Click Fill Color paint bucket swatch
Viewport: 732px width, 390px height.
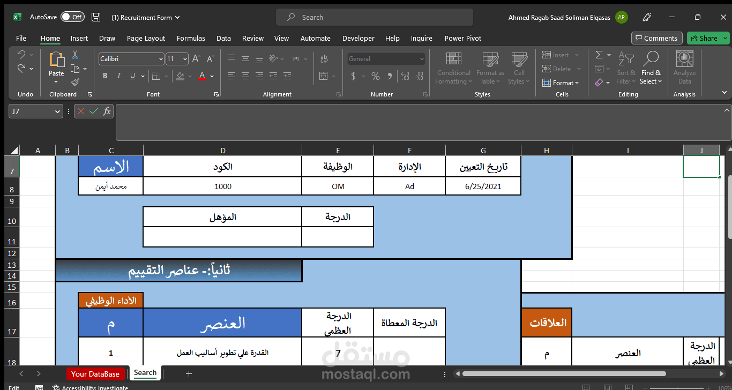pos(180,76)
